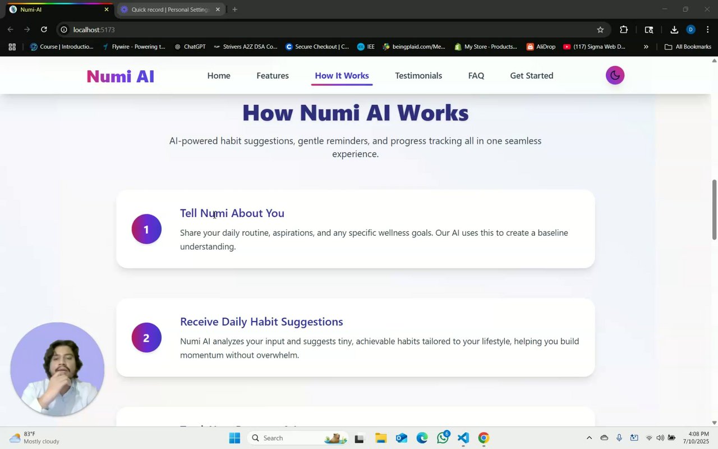Click the webcam bubble overlay
Viewport: 718px width, 449px height.
coord(57,369)
